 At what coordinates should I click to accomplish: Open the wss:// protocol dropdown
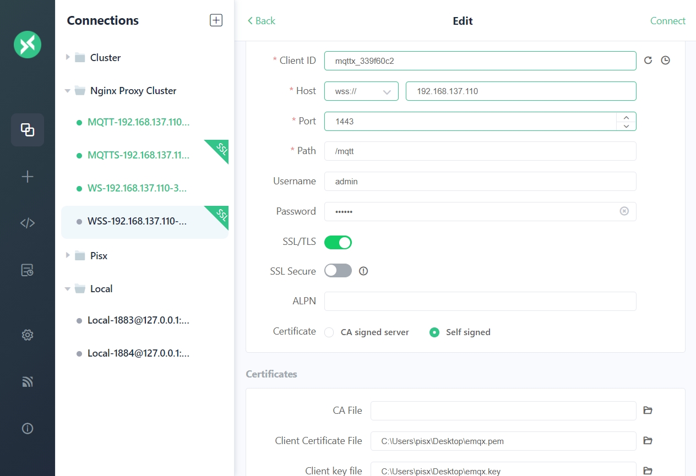pyautogui.click(x=361, y=91)
